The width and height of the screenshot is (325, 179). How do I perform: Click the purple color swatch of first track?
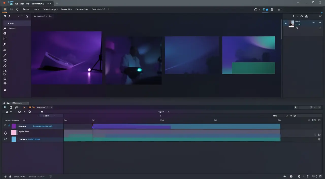(14, 126)
